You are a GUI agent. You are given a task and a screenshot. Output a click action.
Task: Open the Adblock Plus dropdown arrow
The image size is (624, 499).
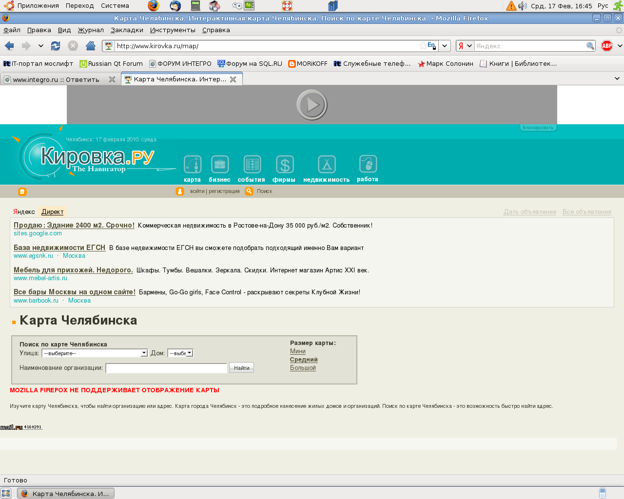tap(620, 46)
